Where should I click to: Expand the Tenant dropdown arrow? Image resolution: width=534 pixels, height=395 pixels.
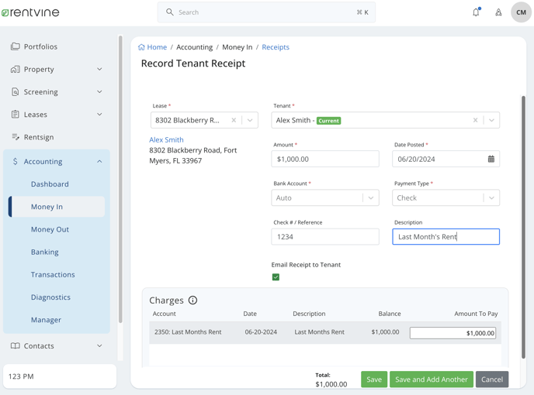click(x=491, y=121)
